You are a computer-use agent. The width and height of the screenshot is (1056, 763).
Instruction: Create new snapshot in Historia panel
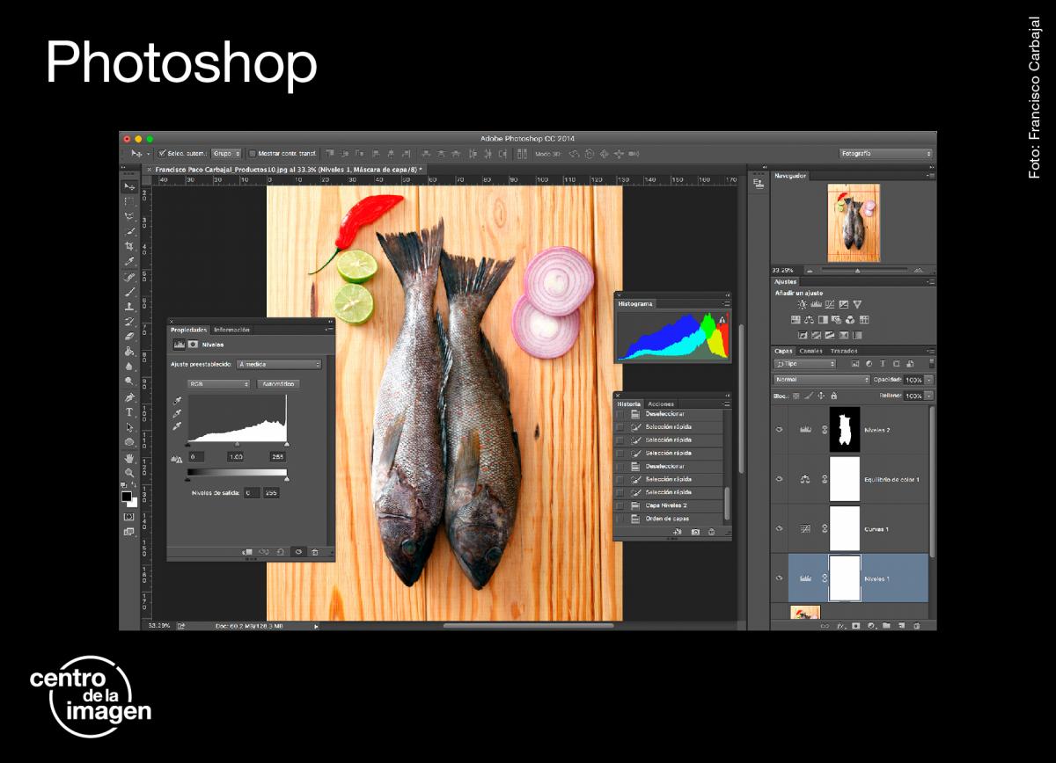[695, 531]
